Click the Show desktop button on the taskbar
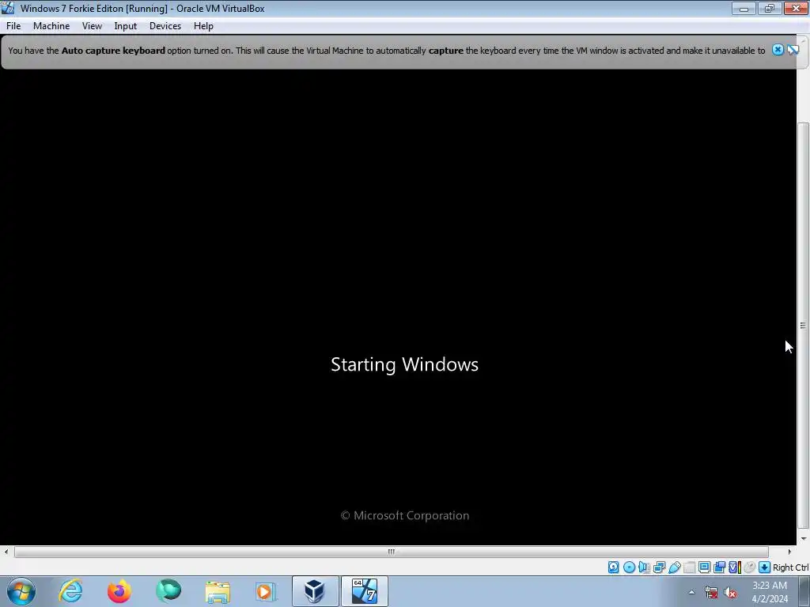The height and width of the screenshot is (607, 810). pos(804,591)
